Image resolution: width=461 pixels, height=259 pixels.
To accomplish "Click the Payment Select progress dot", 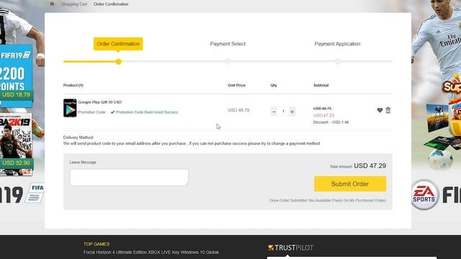I will 228,62.
